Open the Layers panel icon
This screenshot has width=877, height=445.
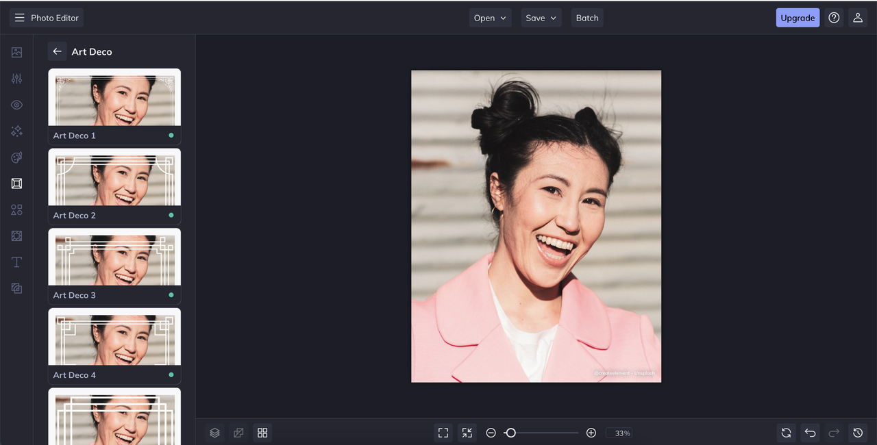coord(214,433)
